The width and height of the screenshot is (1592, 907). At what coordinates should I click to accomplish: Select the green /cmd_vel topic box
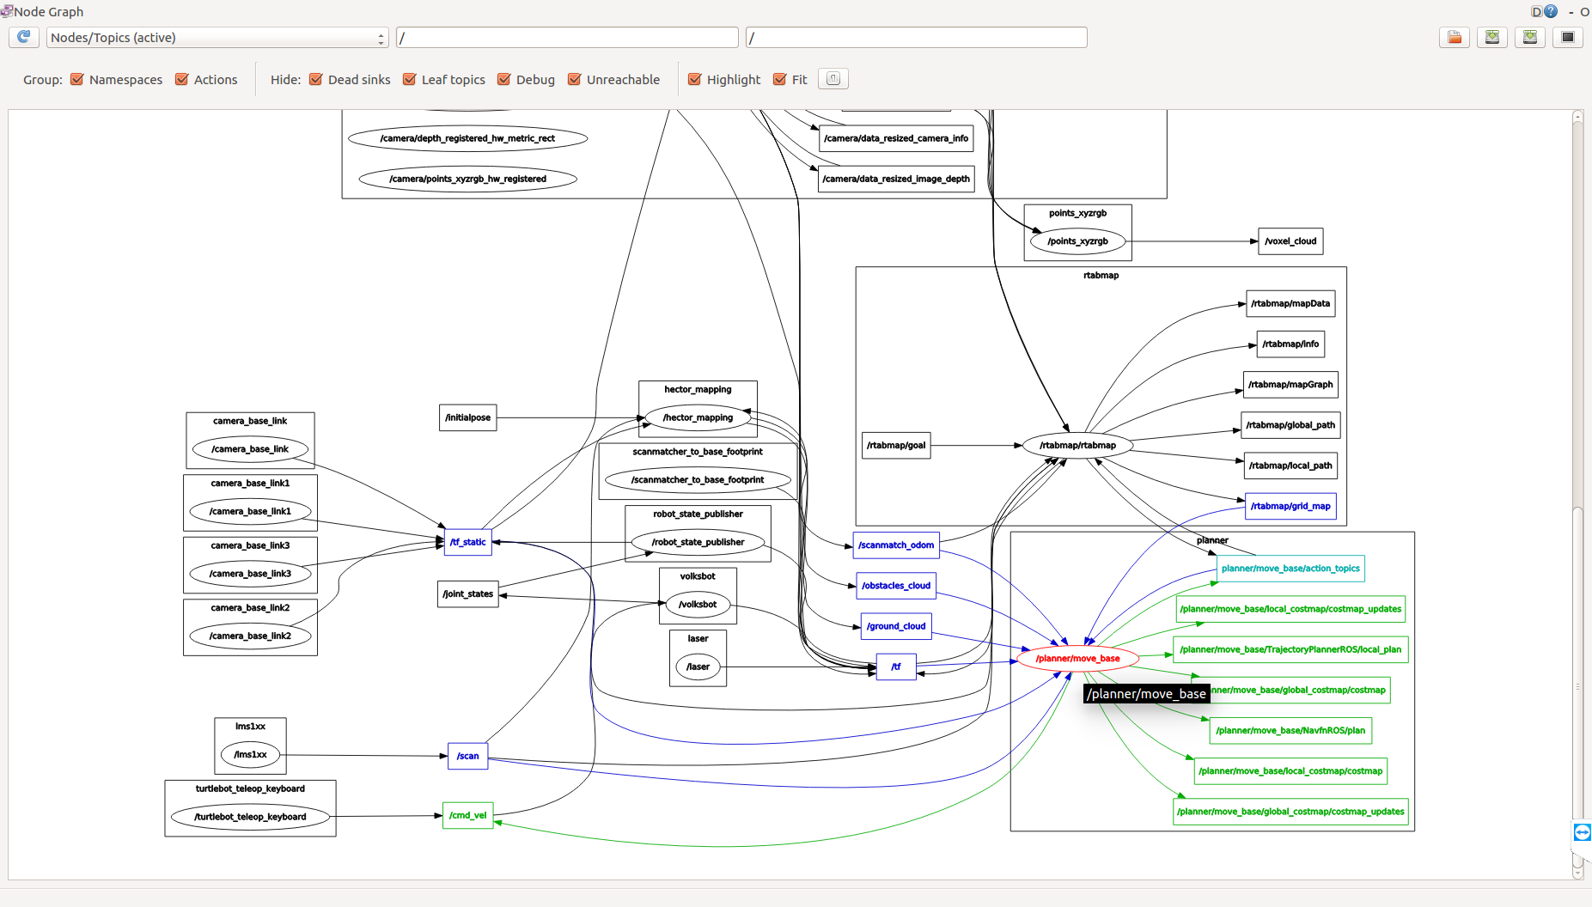tap(468, 815)
